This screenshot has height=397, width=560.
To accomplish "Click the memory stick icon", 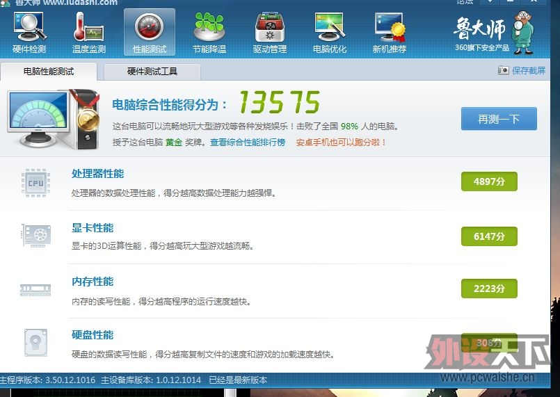I will click(35, 290).
